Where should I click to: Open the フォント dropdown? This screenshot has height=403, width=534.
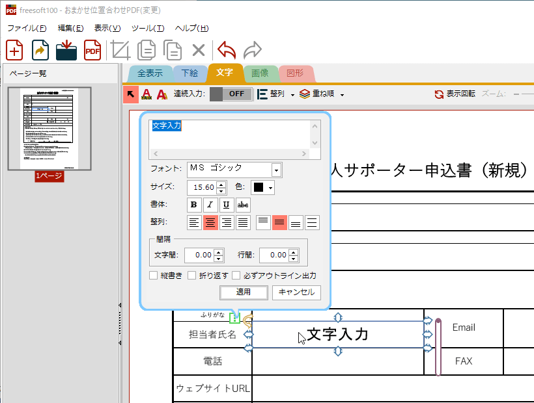tap(276, 170)
